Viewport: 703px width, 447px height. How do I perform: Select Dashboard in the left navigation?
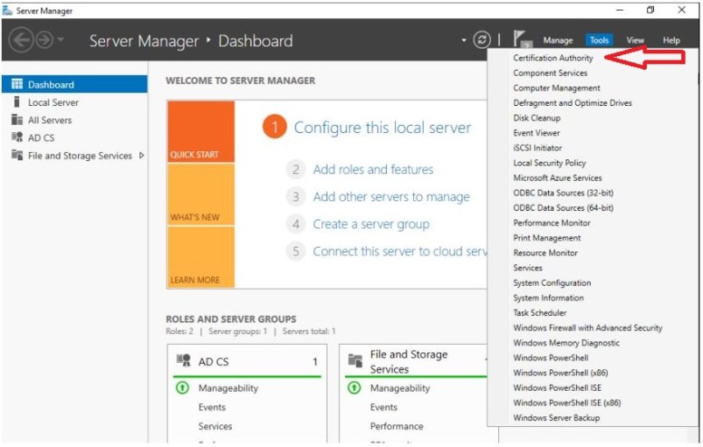tap(51, 85)
